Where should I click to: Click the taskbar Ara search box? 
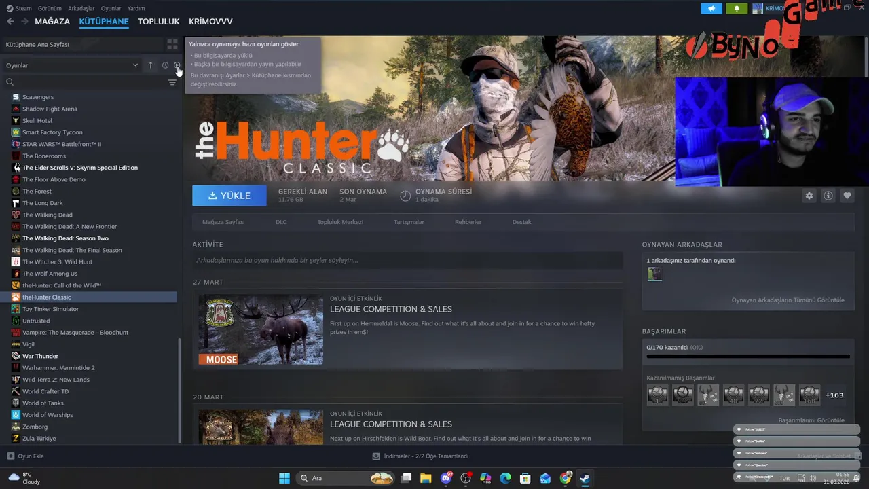(346, 478)
